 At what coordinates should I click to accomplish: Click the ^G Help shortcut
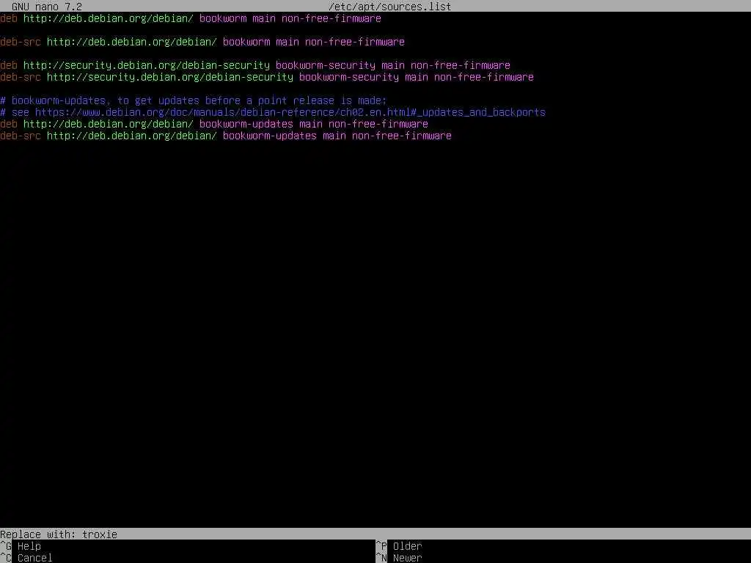pyautogui.click(x=21, y=545)
